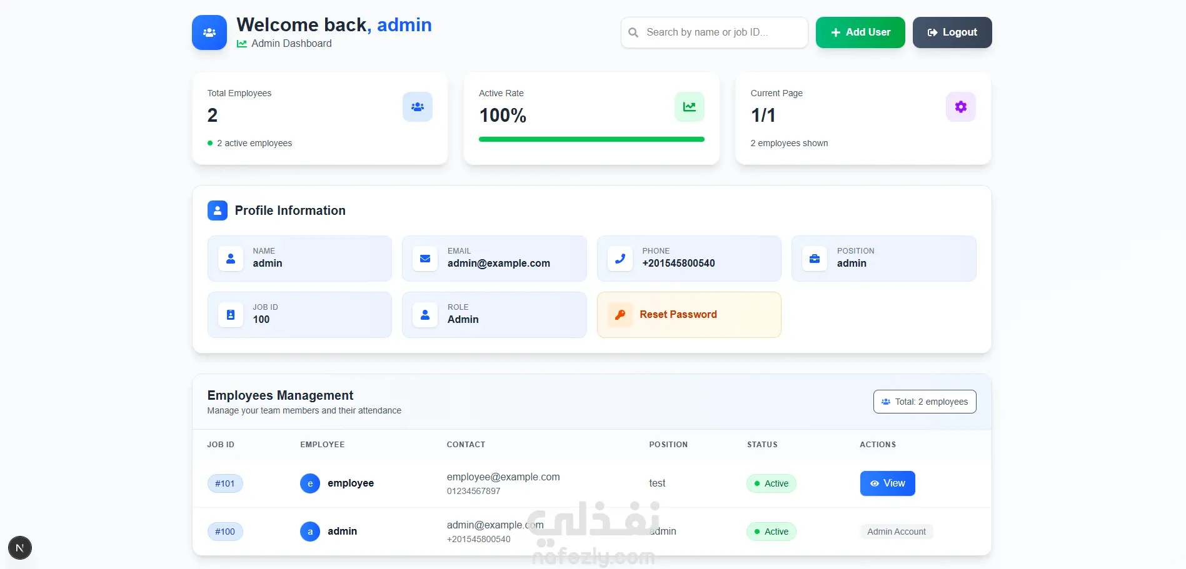Click the ID badge icon in the JOB ID field
1186x569 pixels.
coord(231,315)
